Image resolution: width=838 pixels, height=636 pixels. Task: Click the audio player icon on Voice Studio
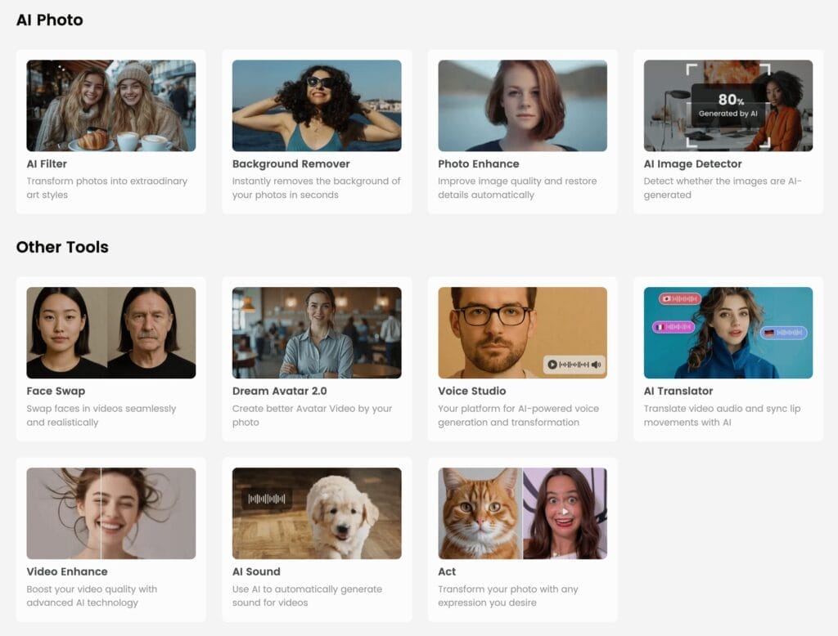coord(574,365)
